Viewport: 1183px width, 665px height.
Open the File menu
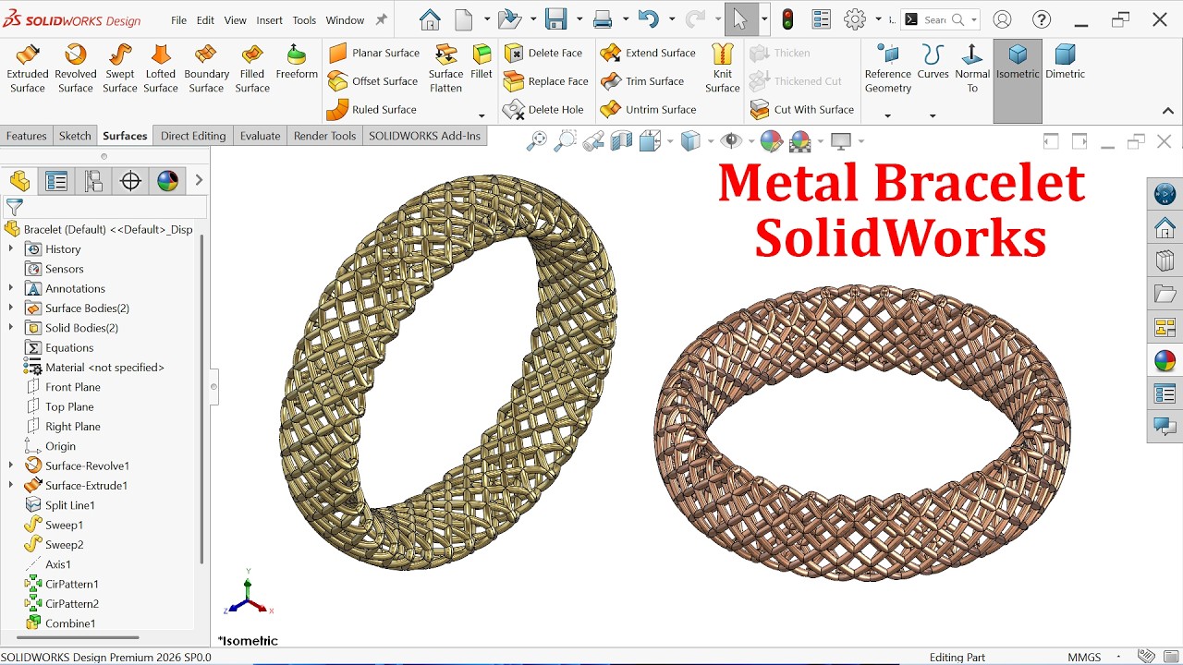tap(178, 19)
